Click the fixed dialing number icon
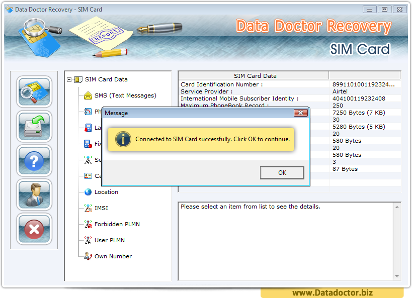This screenshot has height=298, width=412. click(88, 144)
